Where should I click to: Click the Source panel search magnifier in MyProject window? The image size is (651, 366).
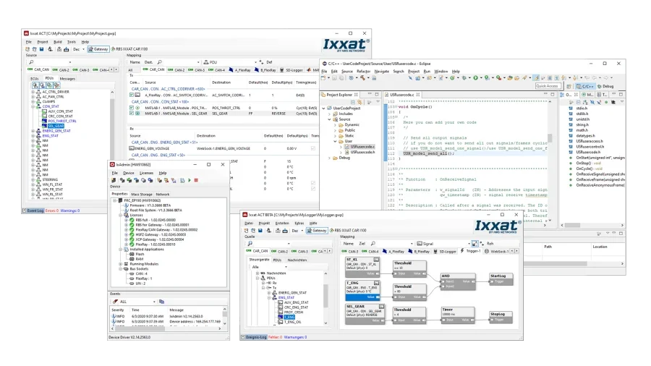31,62
